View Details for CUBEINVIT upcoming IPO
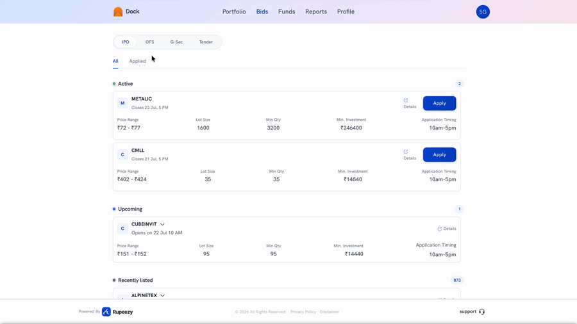The image size is (577, 324). 447,229
